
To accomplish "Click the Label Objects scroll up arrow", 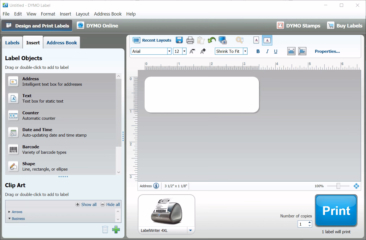I will (x=118, y=76).
